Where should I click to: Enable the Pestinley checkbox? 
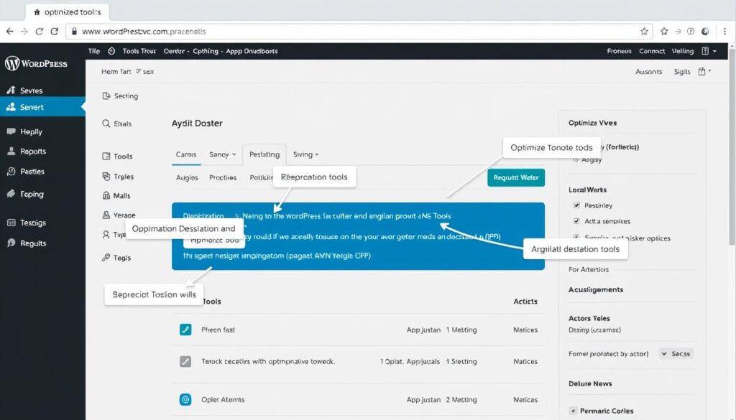576,205
